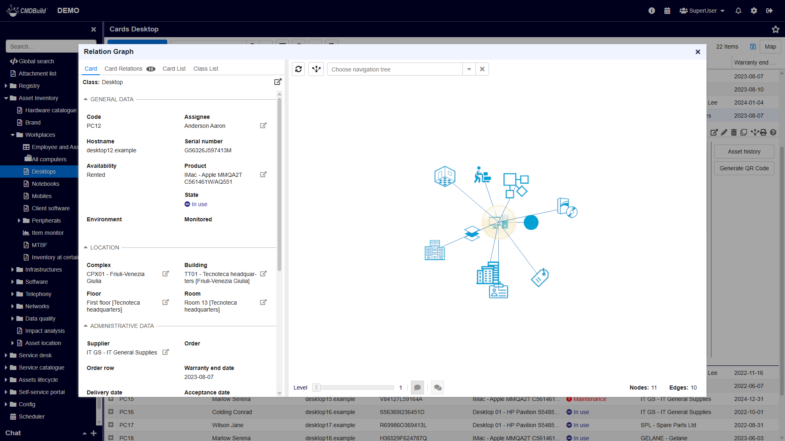The height and width of the screenshot is (441, 785).
Task: Click the Choose navigation tree field
Action: 395,69
